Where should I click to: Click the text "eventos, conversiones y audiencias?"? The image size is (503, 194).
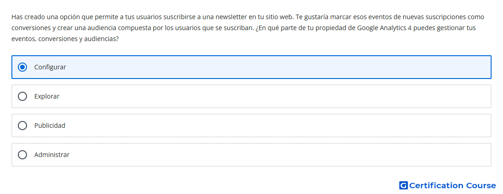(65, 39)
